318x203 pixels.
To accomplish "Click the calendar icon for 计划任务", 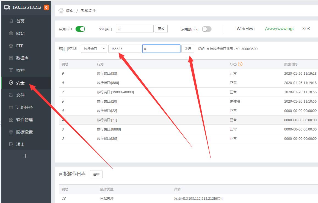I will 11,108.
